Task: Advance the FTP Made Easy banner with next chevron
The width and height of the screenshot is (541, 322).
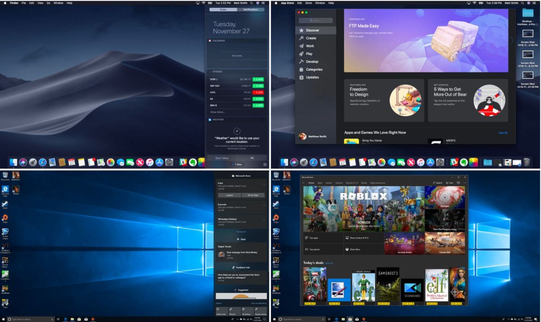Action: [x=512, y=40]
